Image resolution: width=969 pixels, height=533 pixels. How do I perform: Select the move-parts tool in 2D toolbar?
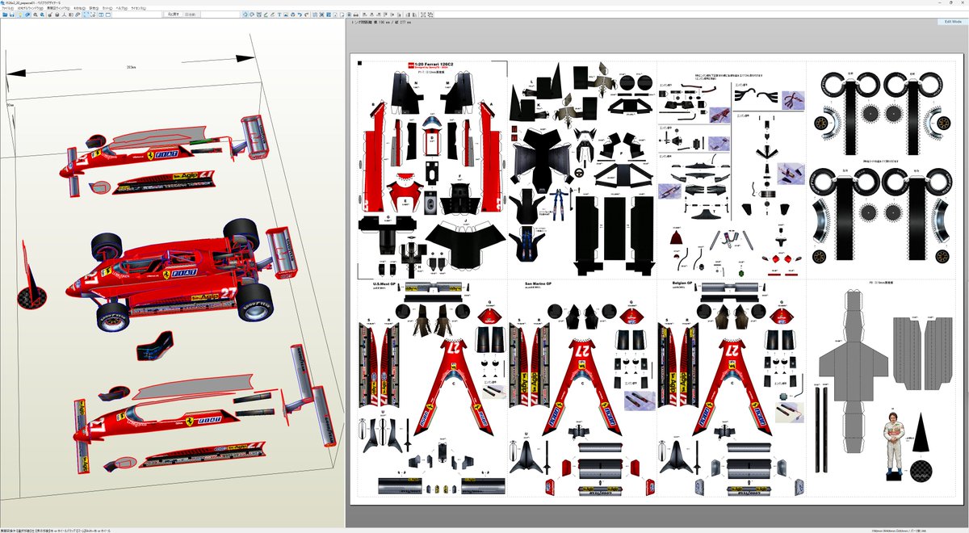pos(245,15)
